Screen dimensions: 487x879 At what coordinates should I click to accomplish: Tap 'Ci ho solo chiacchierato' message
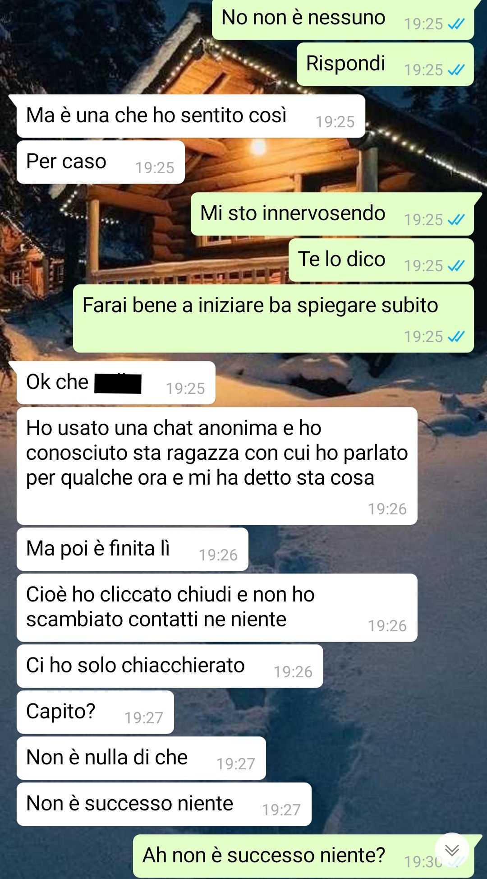click(x=170, y=666)
